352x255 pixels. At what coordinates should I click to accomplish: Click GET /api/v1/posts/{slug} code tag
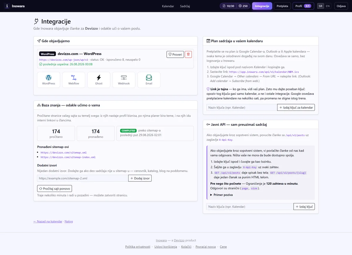(x=288, y=173)
